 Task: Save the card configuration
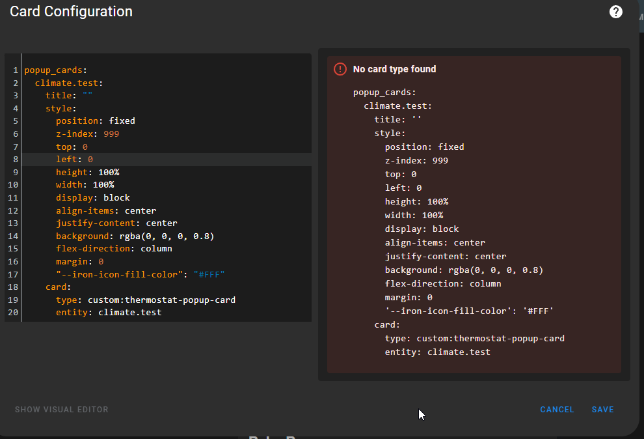click(x=602, y=410)
